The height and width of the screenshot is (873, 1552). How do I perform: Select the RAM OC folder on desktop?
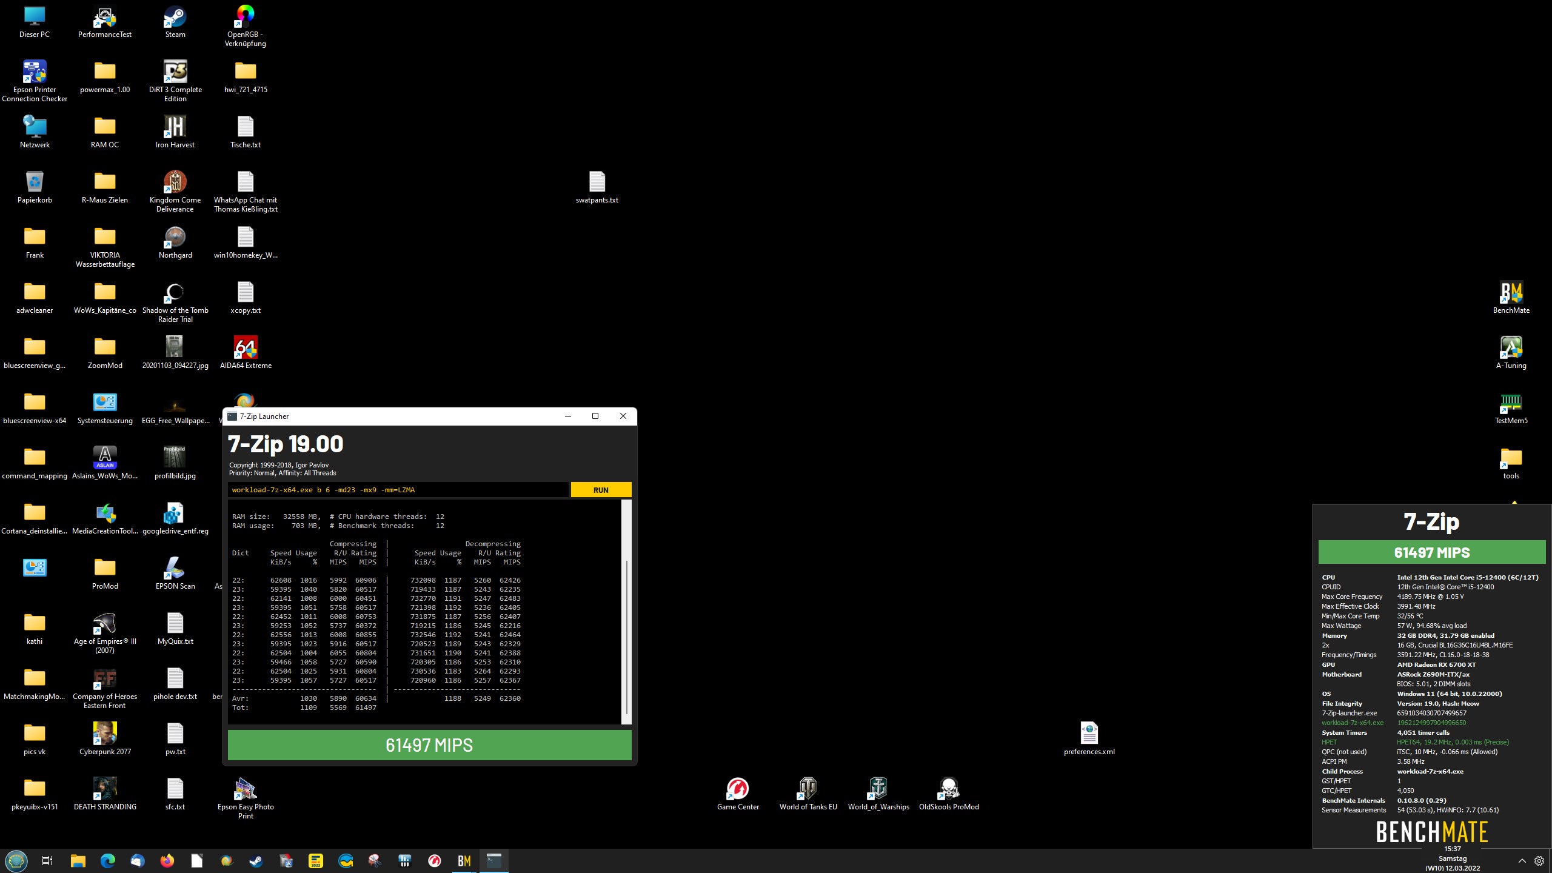coord(105,132)
